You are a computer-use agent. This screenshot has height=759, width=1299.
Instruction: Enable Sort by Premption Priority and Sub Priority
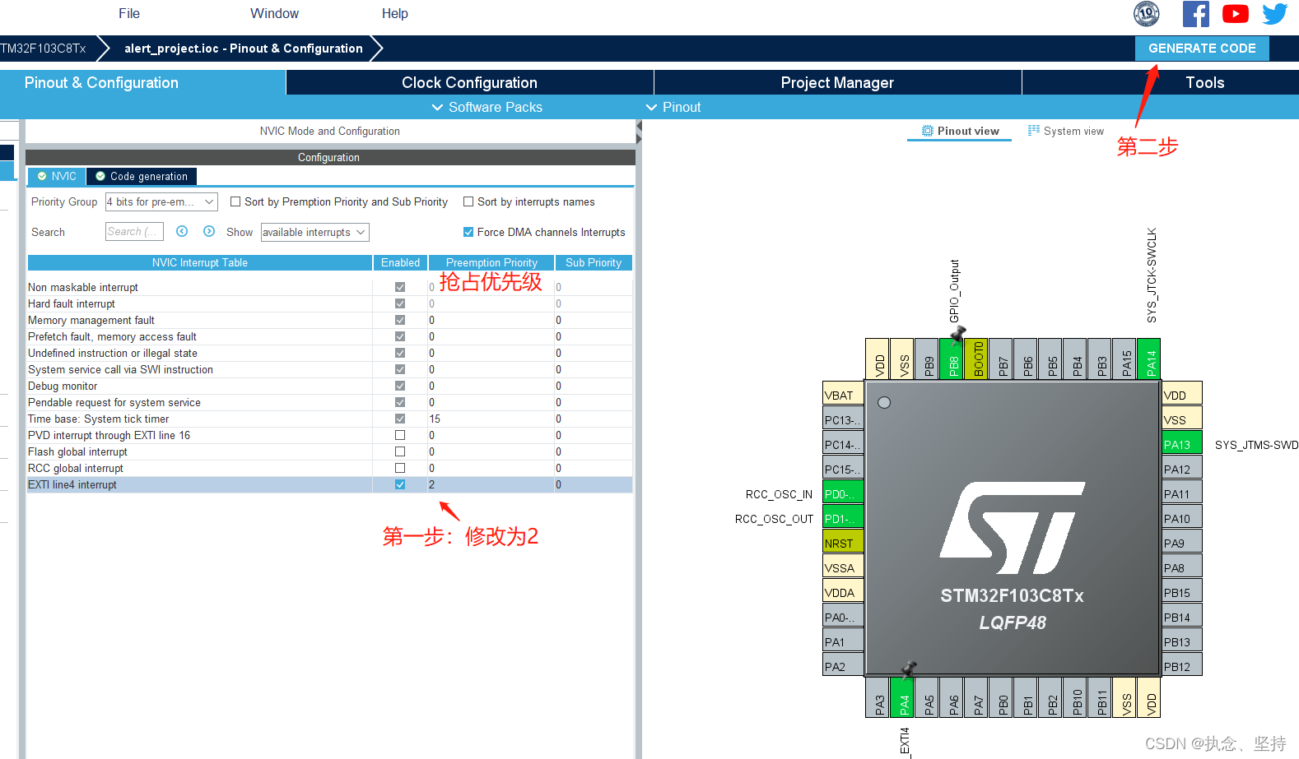point(235,201)
